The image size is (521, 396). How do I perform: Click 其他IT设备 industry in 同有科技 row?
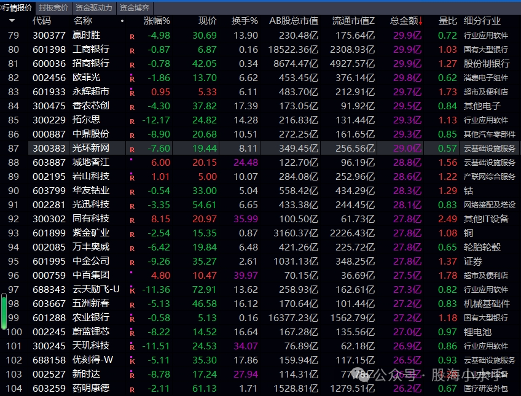point(486,219)
